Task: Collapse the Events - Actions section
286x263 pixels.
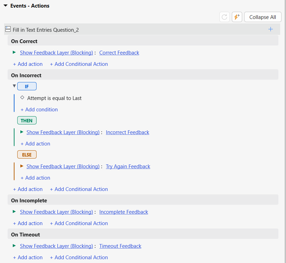Action: click(x=6, y=6)
